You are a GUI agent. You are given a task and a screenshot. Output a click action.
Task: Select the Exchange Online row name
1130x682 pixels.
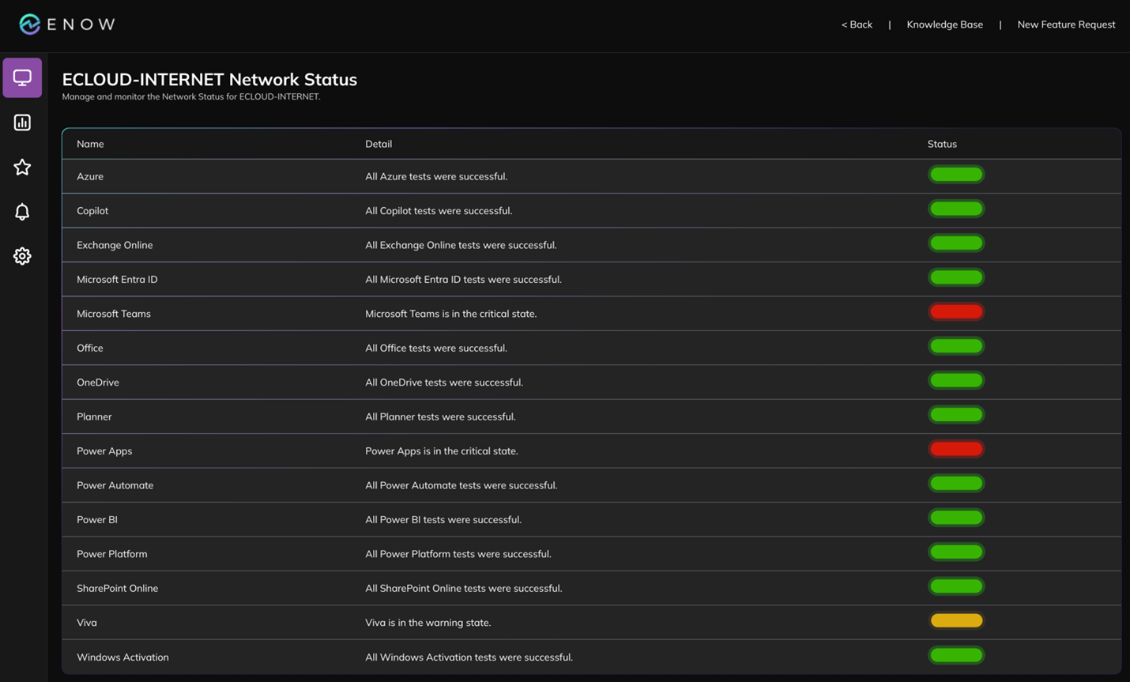(115, 245)
